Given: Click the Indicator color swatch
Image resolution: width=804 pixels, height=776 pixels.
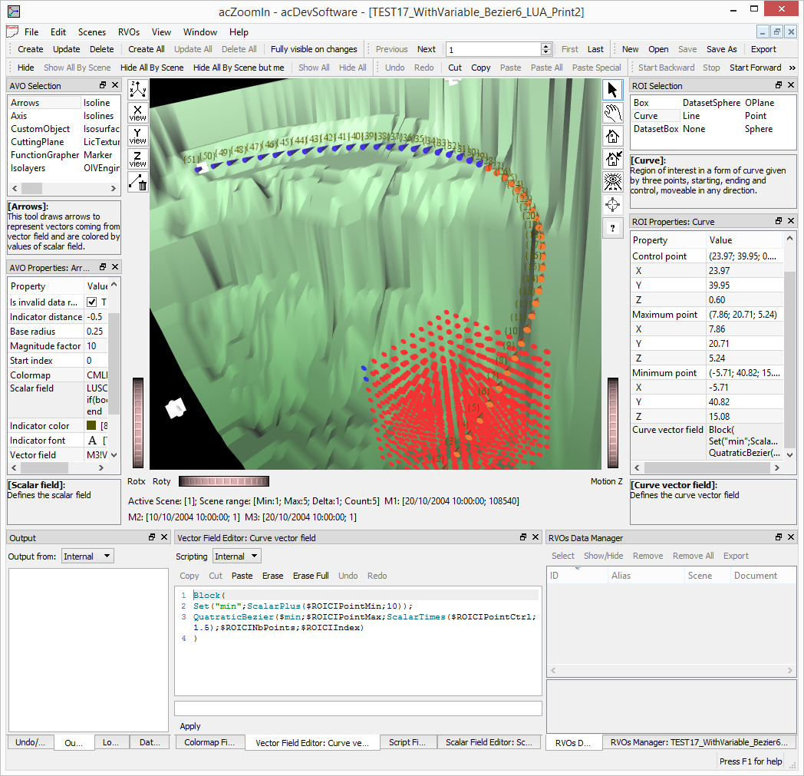Looking at the screenshot, I should [91, 426].
